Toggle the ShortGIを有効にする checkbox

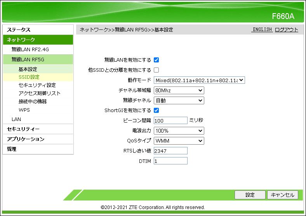156,111
